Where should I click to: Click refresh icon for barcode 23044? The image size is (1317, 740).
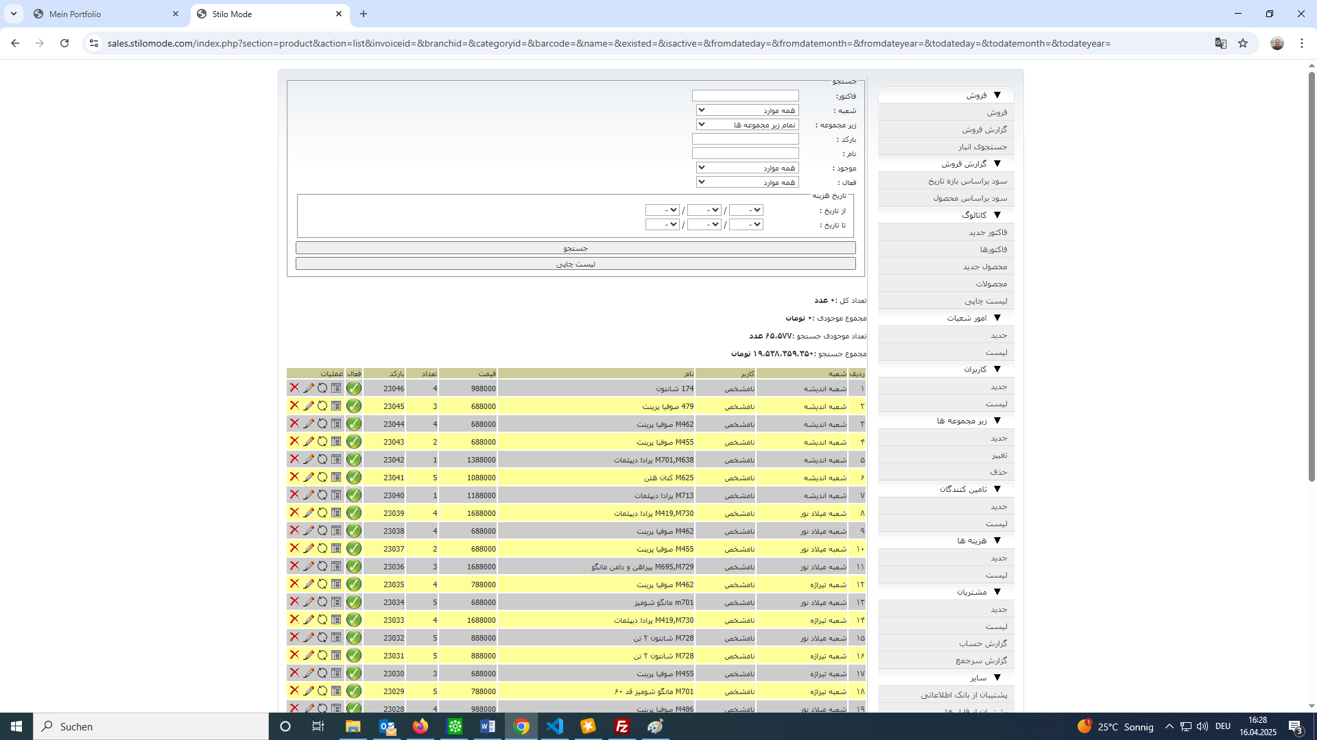coord(322,423)
